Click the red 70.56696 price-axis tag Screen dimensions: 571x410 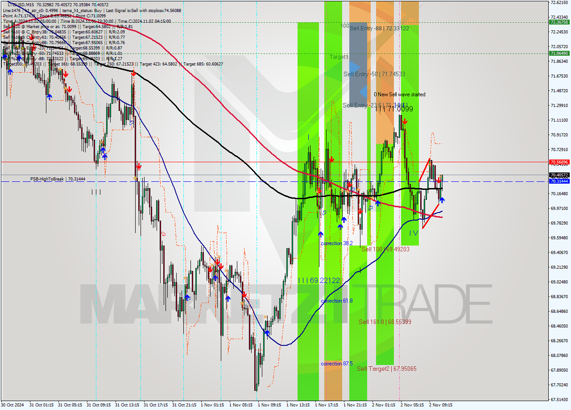[x=559, y=162]
